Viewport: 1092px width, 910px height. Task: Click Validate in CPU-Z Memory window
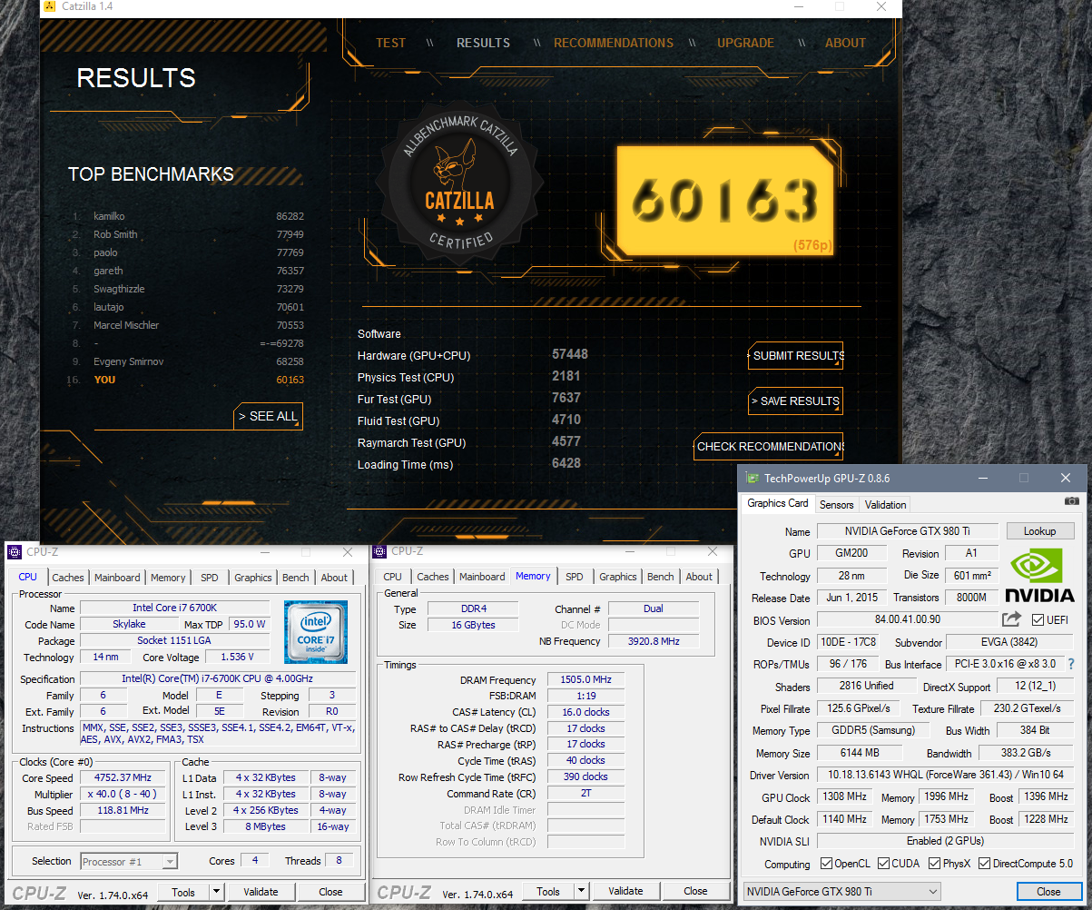pyautogui.click(x=625, y=891)
